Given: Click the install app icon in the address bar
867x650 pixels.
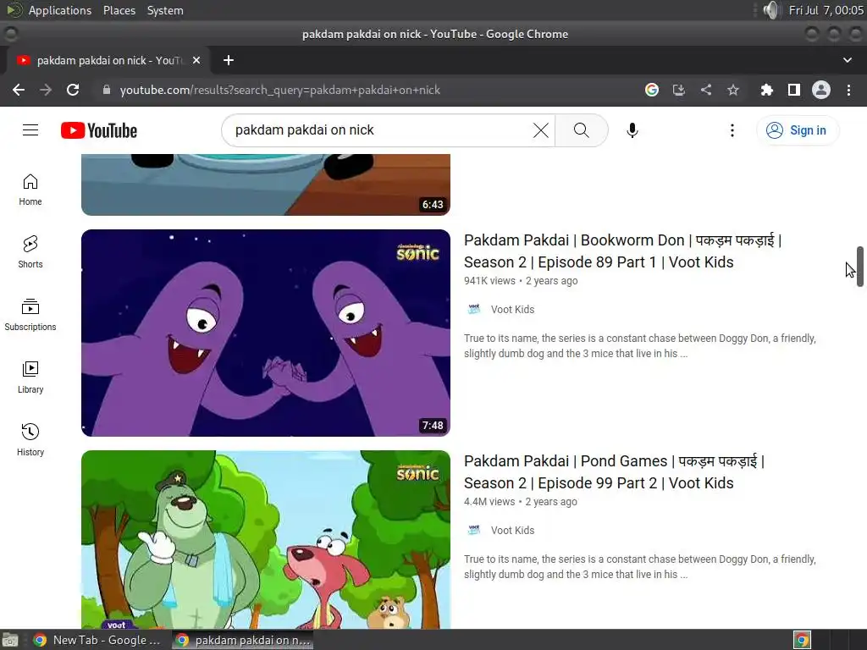Looking at the screenshot, I should click(679, 90).
